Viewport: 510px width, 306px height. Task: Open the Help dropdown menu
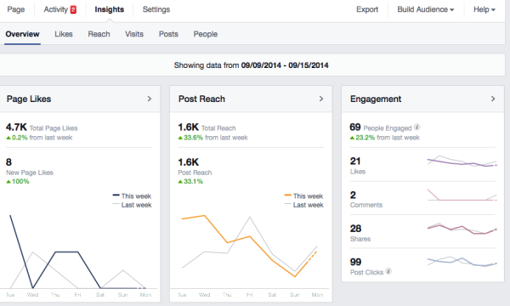[484, 9]
